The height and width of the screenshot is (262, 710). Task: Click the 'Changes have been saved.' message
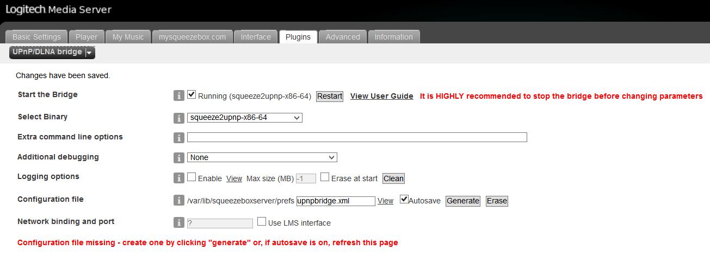63,75
